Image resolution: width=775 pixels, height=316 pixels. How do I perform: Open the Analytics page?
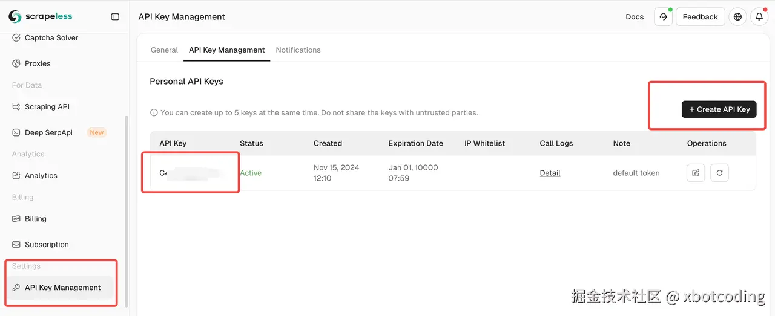[x=41, y=175]
